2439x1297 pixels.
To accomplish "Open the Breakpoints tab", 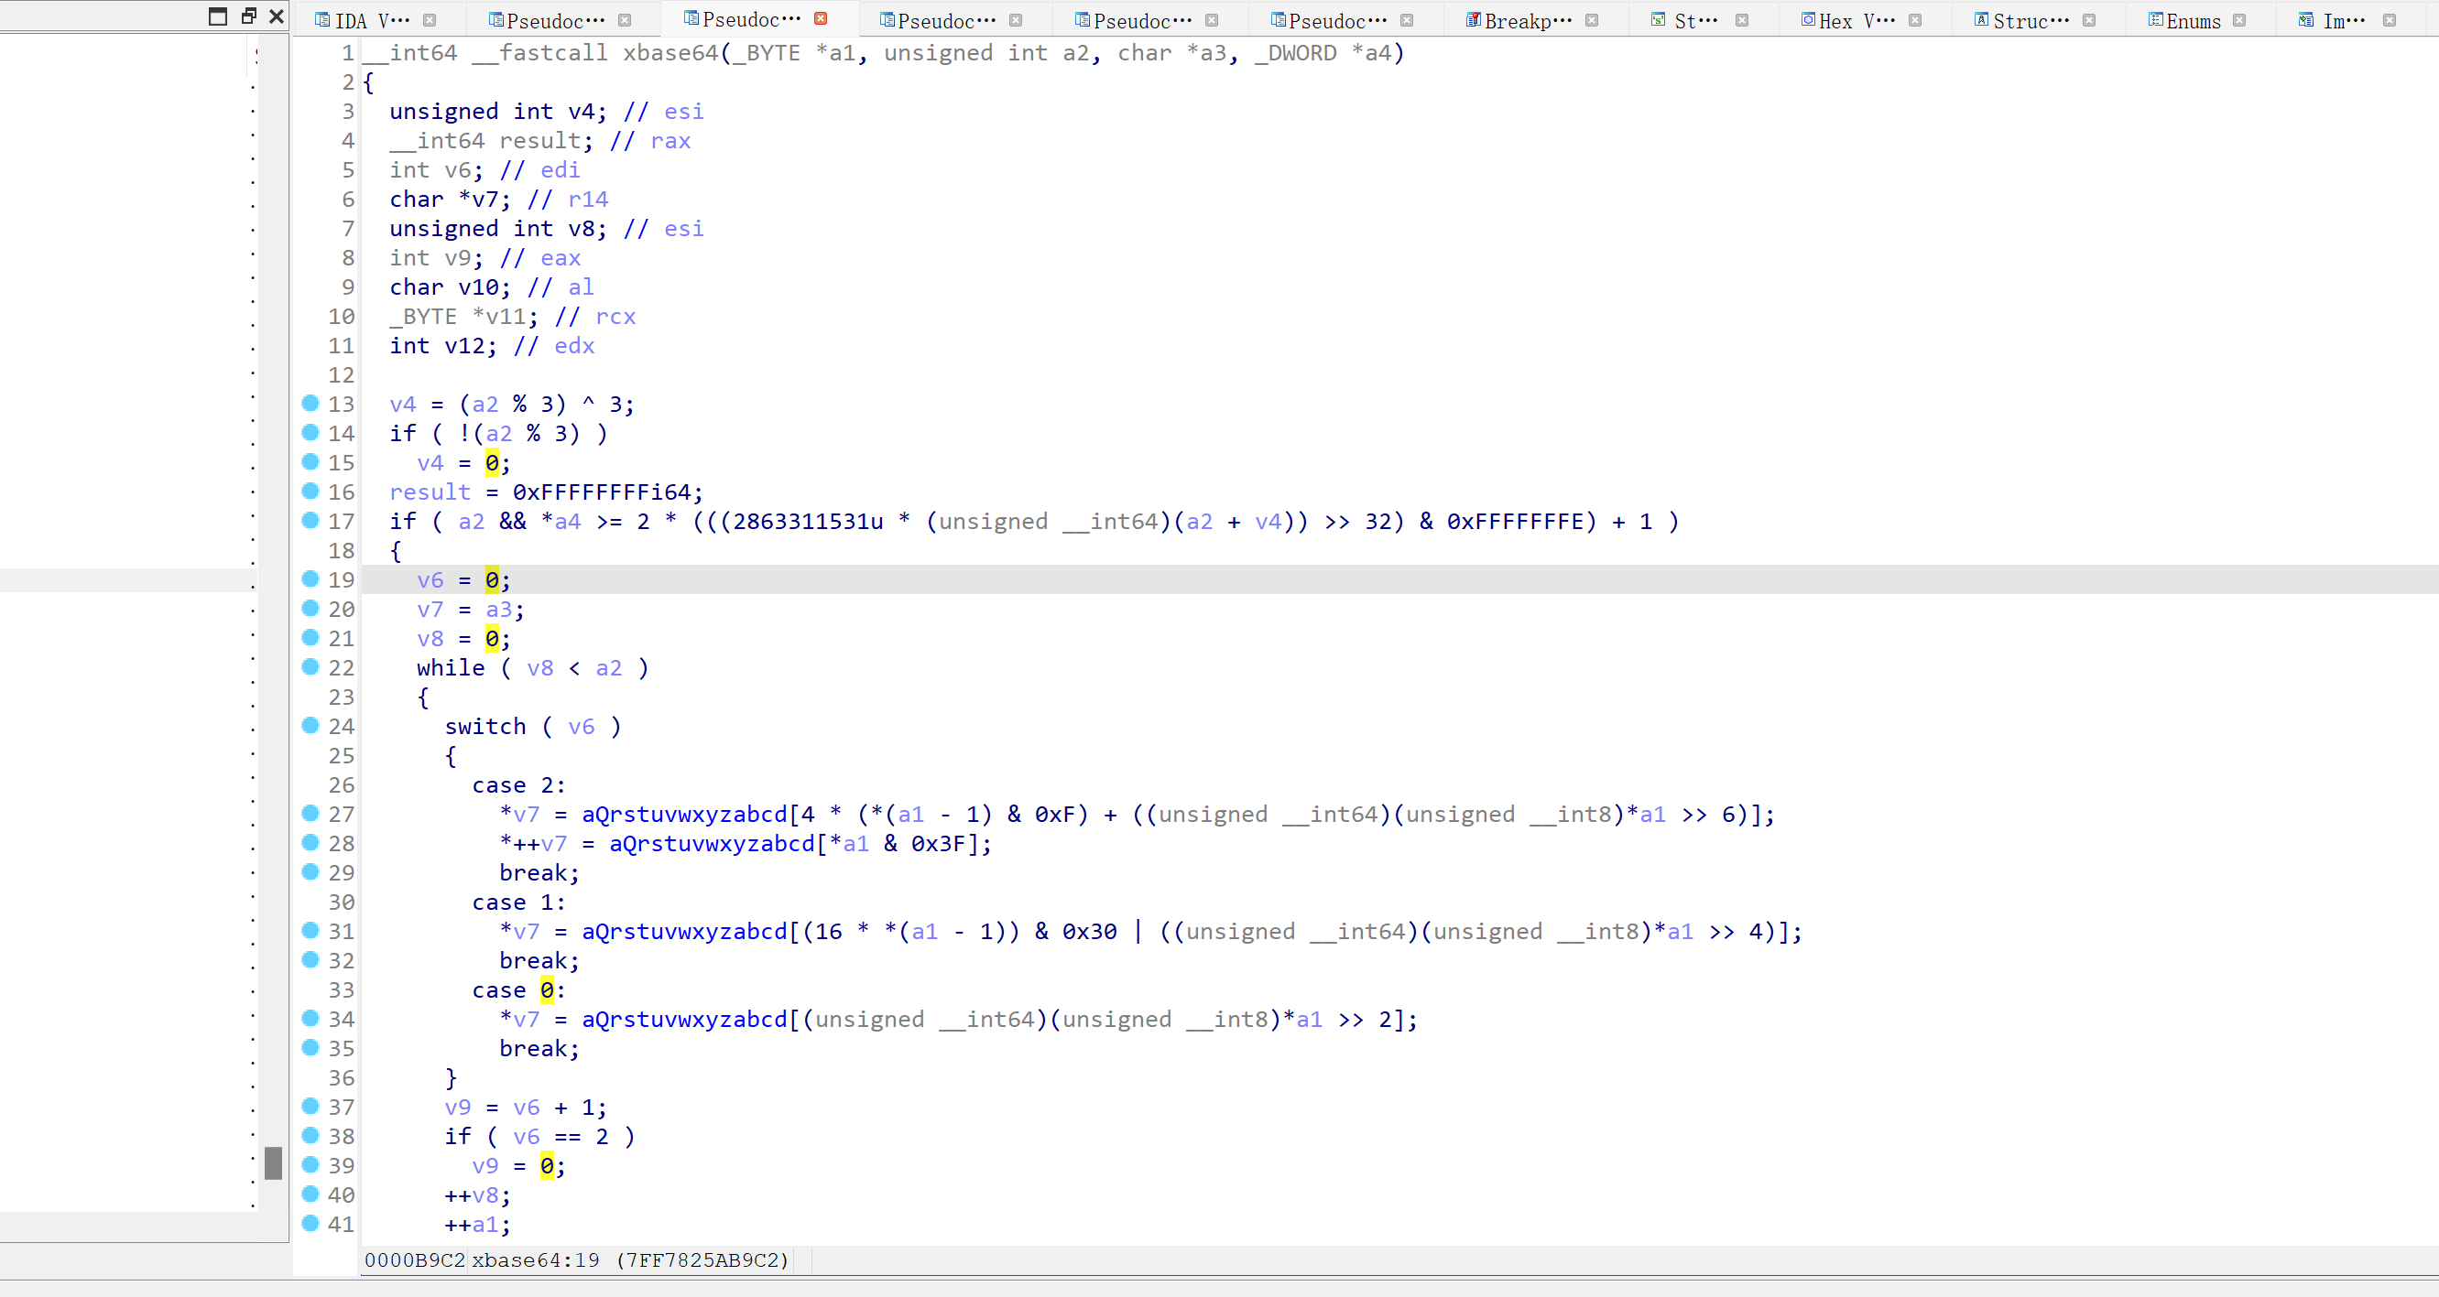I will pyautogui.click(x=1529, y=20).
